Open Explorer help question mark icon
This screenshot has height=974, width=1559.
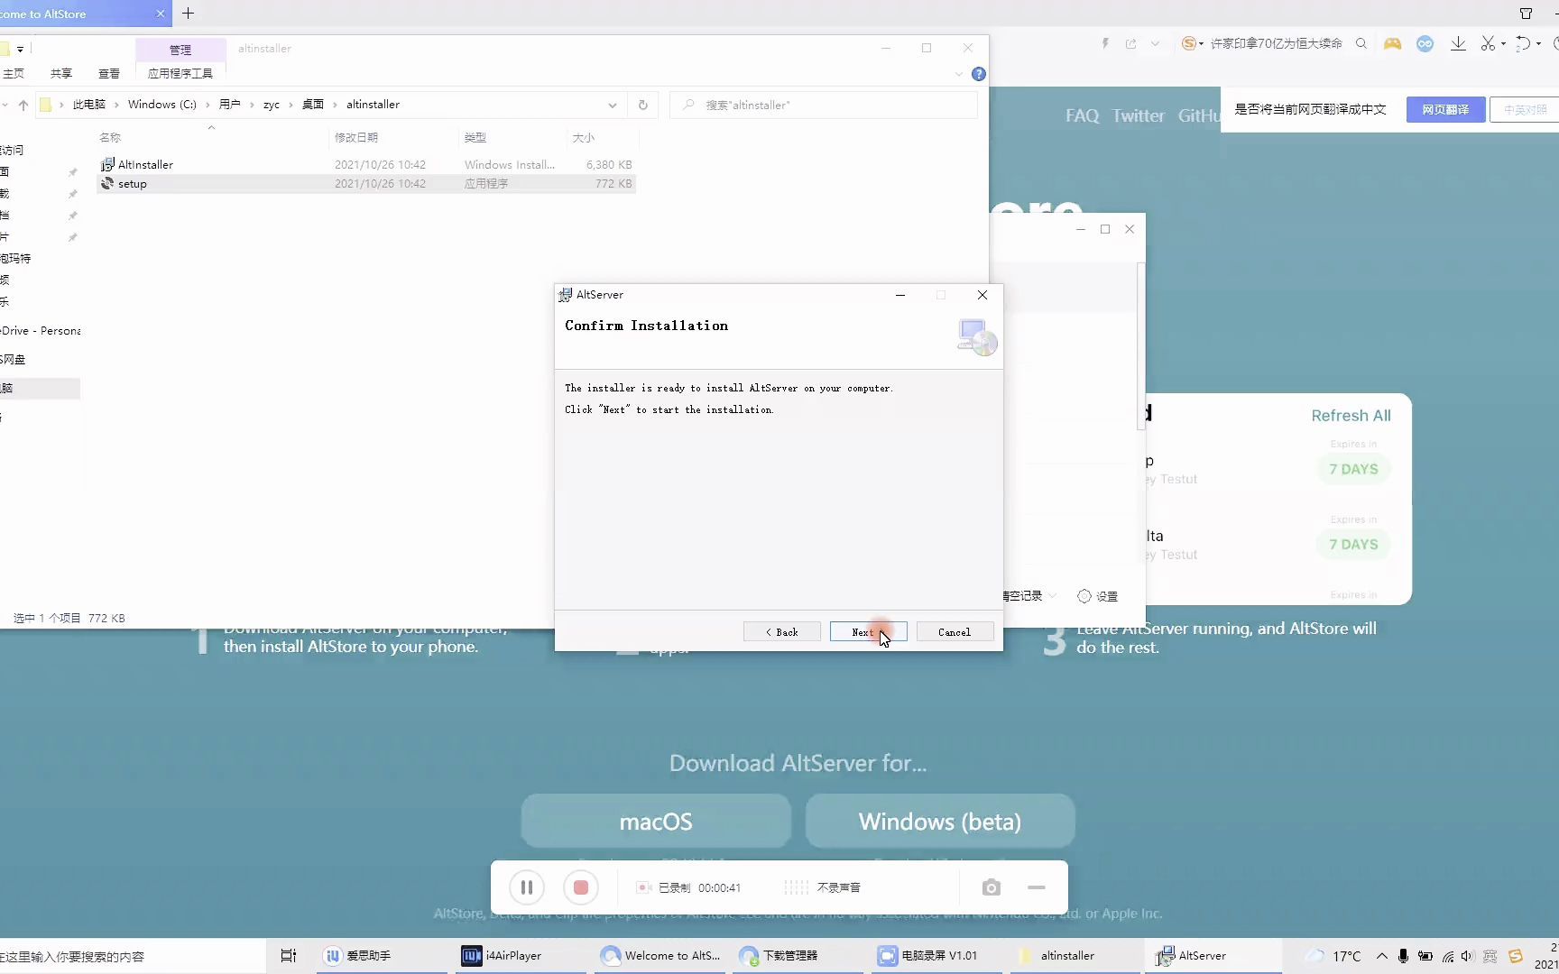(x=979, y=74)
